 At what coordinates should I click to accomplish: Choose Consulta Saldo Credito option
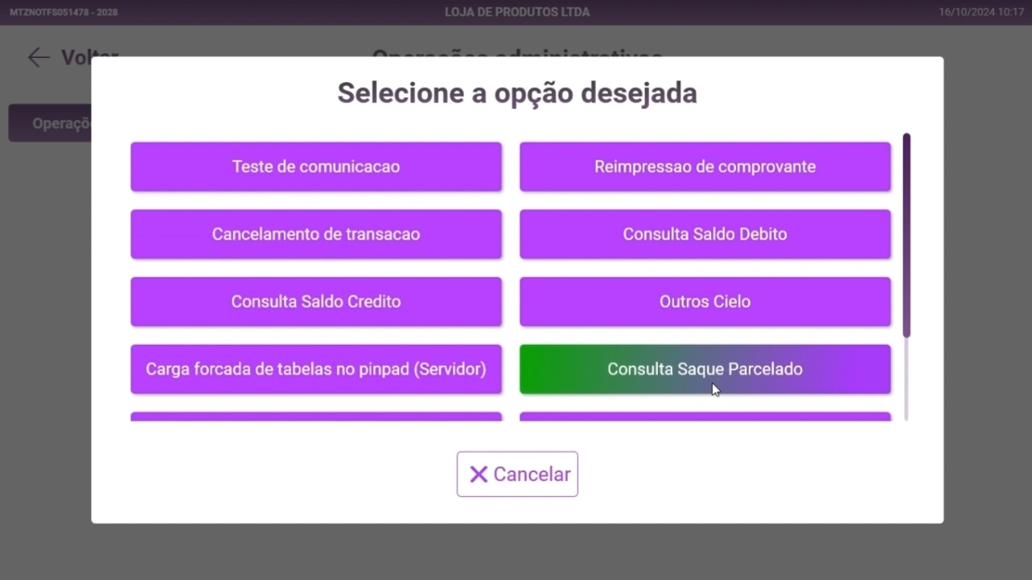click(x=315, y=301)
